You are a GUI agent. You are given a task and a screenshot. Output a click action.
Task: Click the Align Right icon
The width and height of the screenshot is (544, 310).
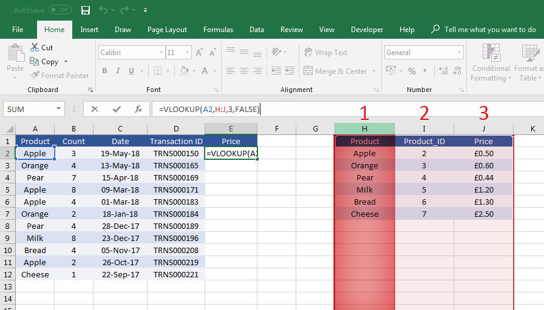pyautogui.click(x=257, y=71)
